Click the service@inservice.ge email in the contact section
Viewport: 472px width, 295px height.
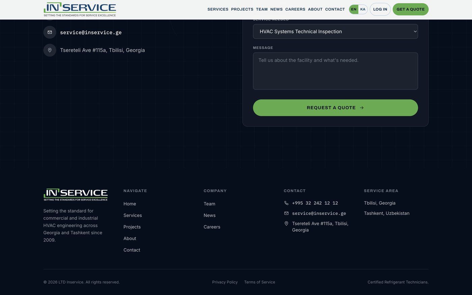click(91, 32)
